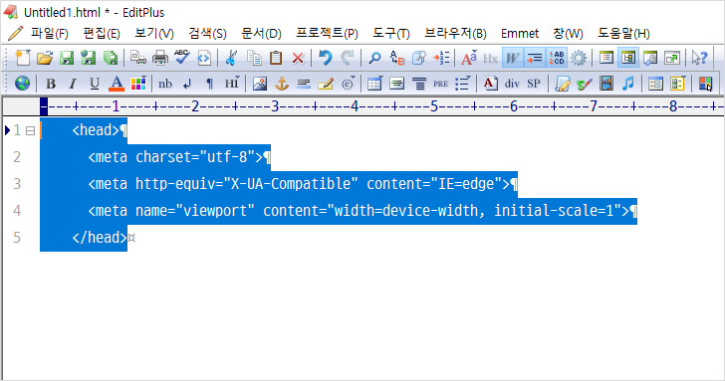Insert a div tag
Screen dimensions: 725x381
(x=512, y=84)
